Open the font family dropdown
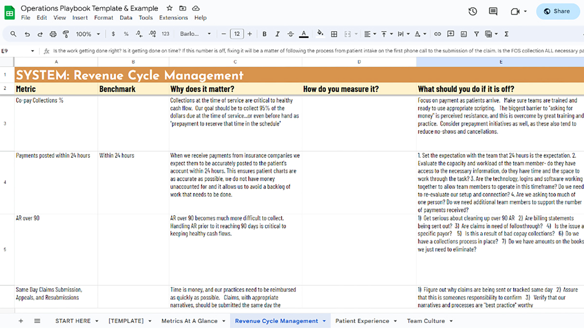The image size is (584, 330). coord(196,34)
